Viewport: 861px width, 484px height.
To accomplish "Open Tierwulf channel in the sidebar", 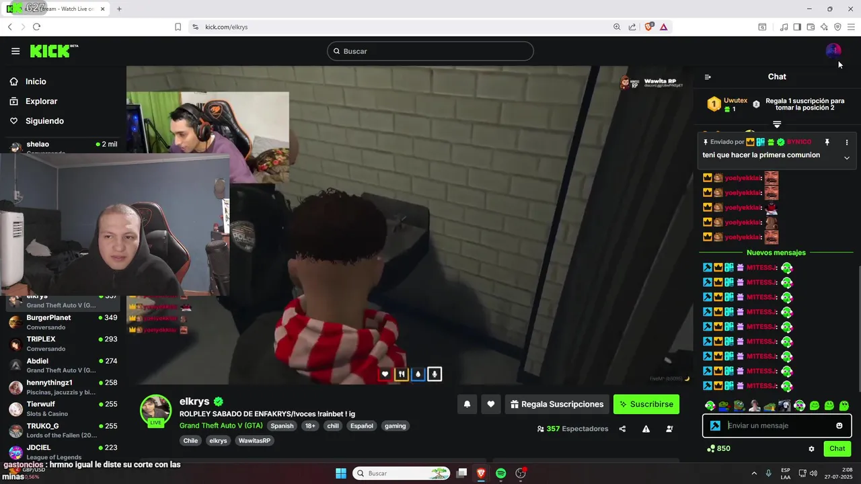I will pos(63,408).
